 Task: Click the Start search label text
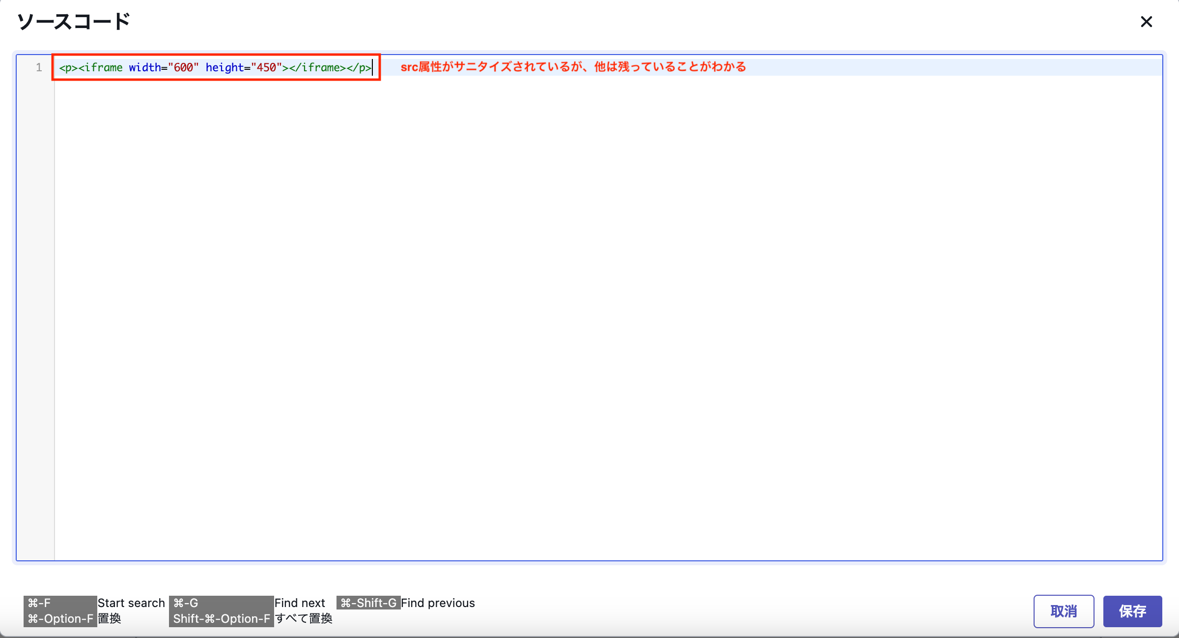click(x=131, y=603)
